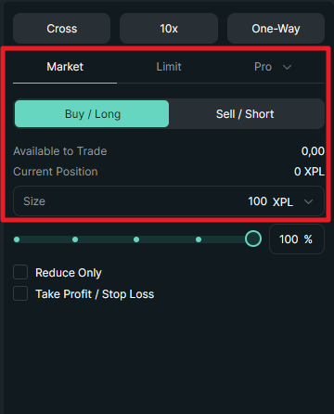Set slider to the 0% marker dot
The height and width of the screenshot is (414, 334).
pyautogui.click(x=17, y=239)
